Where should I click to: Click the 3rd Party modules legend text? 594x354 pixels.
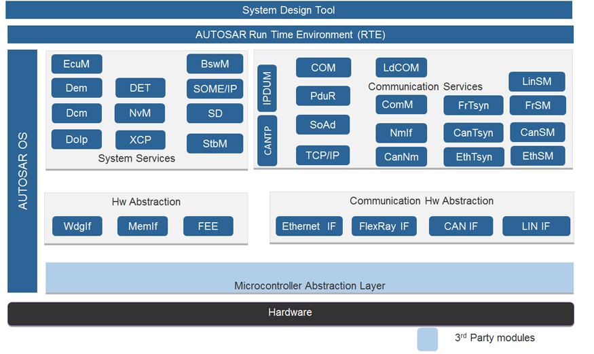[495, 338]
